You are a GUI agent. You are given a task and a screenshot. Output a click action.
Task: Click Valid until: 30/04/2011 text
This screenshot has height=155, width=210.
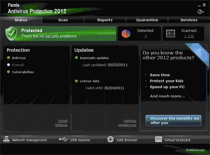[105, 88]
